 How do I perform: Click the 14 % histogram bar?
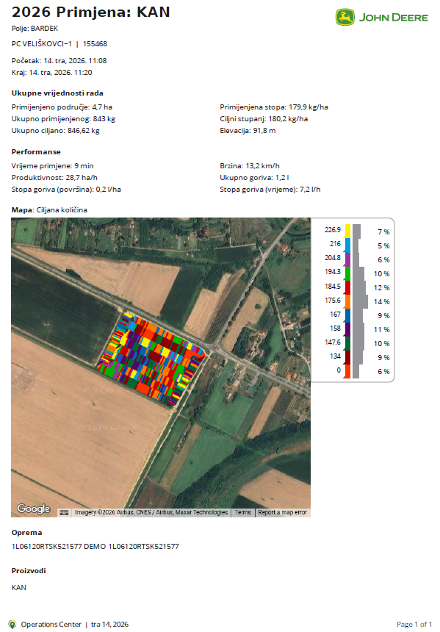(360, 301)
